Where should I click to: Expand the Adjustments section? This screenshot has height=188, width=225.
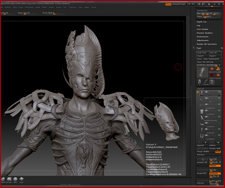tap(202, 41)
